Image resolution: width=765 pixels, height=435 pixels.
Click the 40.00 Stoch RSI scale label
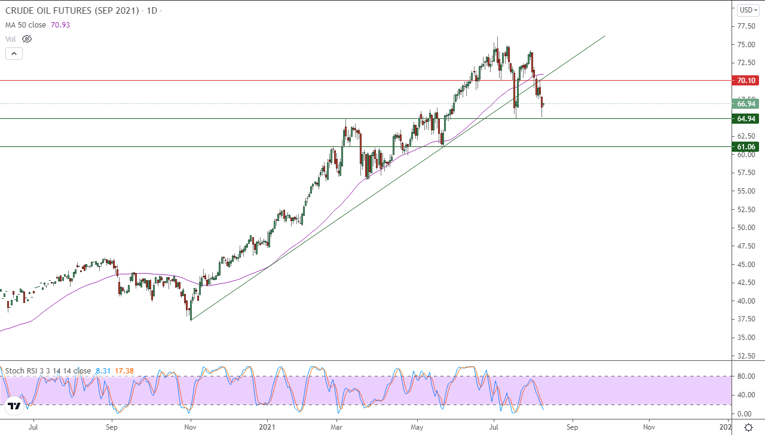pyautogui.click(x=746, y=394)
